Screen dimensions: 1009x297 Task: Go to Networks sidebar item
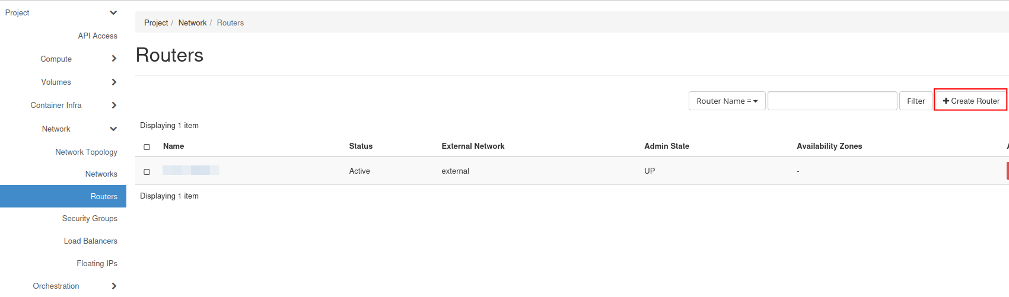click(x=101, y=174)
